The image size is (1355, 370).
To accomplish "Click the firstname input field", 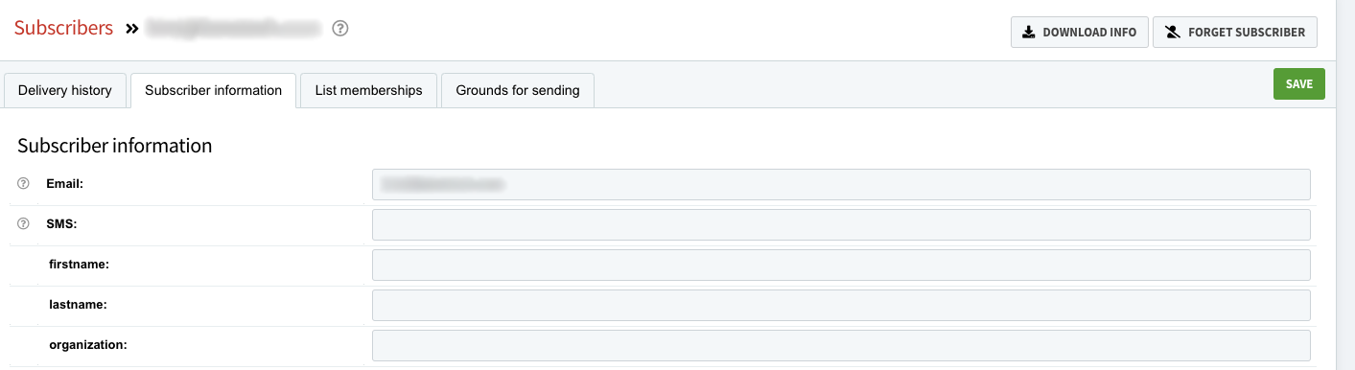I will (841, 265).
